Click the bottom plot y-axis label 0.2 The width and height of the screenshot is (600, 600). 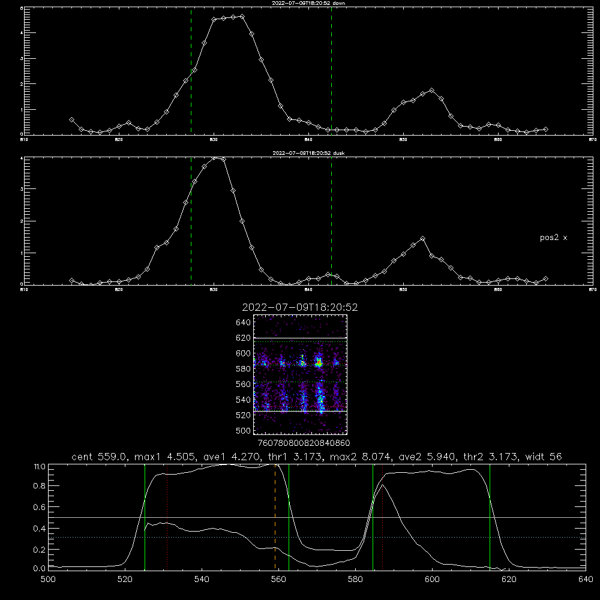pos(40,550)
